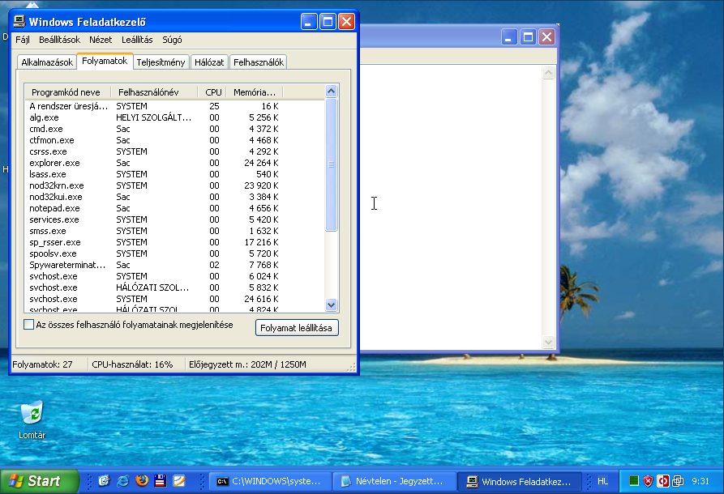
Task: Select 'A rendszer üresjá...' idle process row
Action: 175,106
